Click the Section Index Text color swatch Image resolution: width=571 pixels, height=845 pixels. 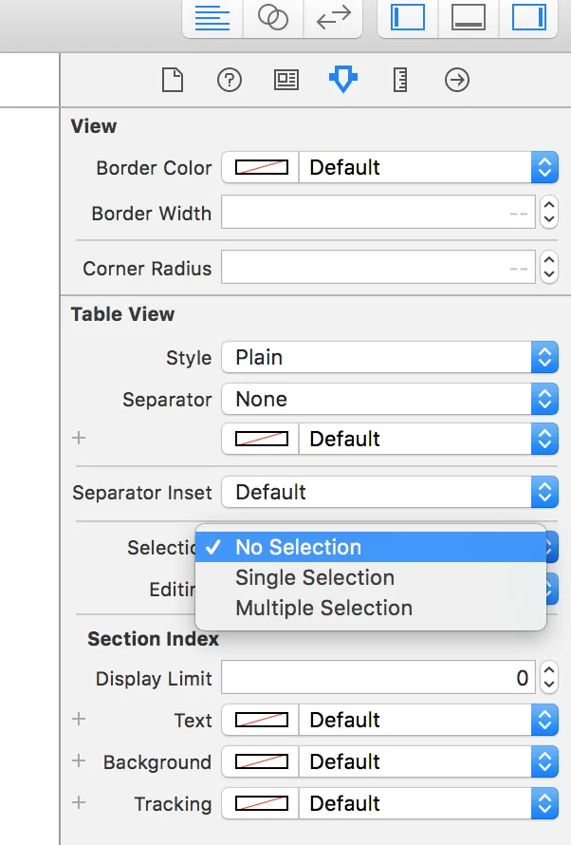tap(261, 721)
